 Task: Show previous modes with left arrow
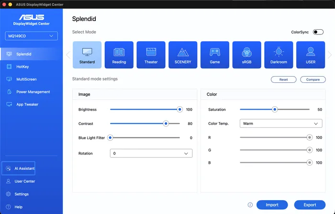[x=68, y=55]
